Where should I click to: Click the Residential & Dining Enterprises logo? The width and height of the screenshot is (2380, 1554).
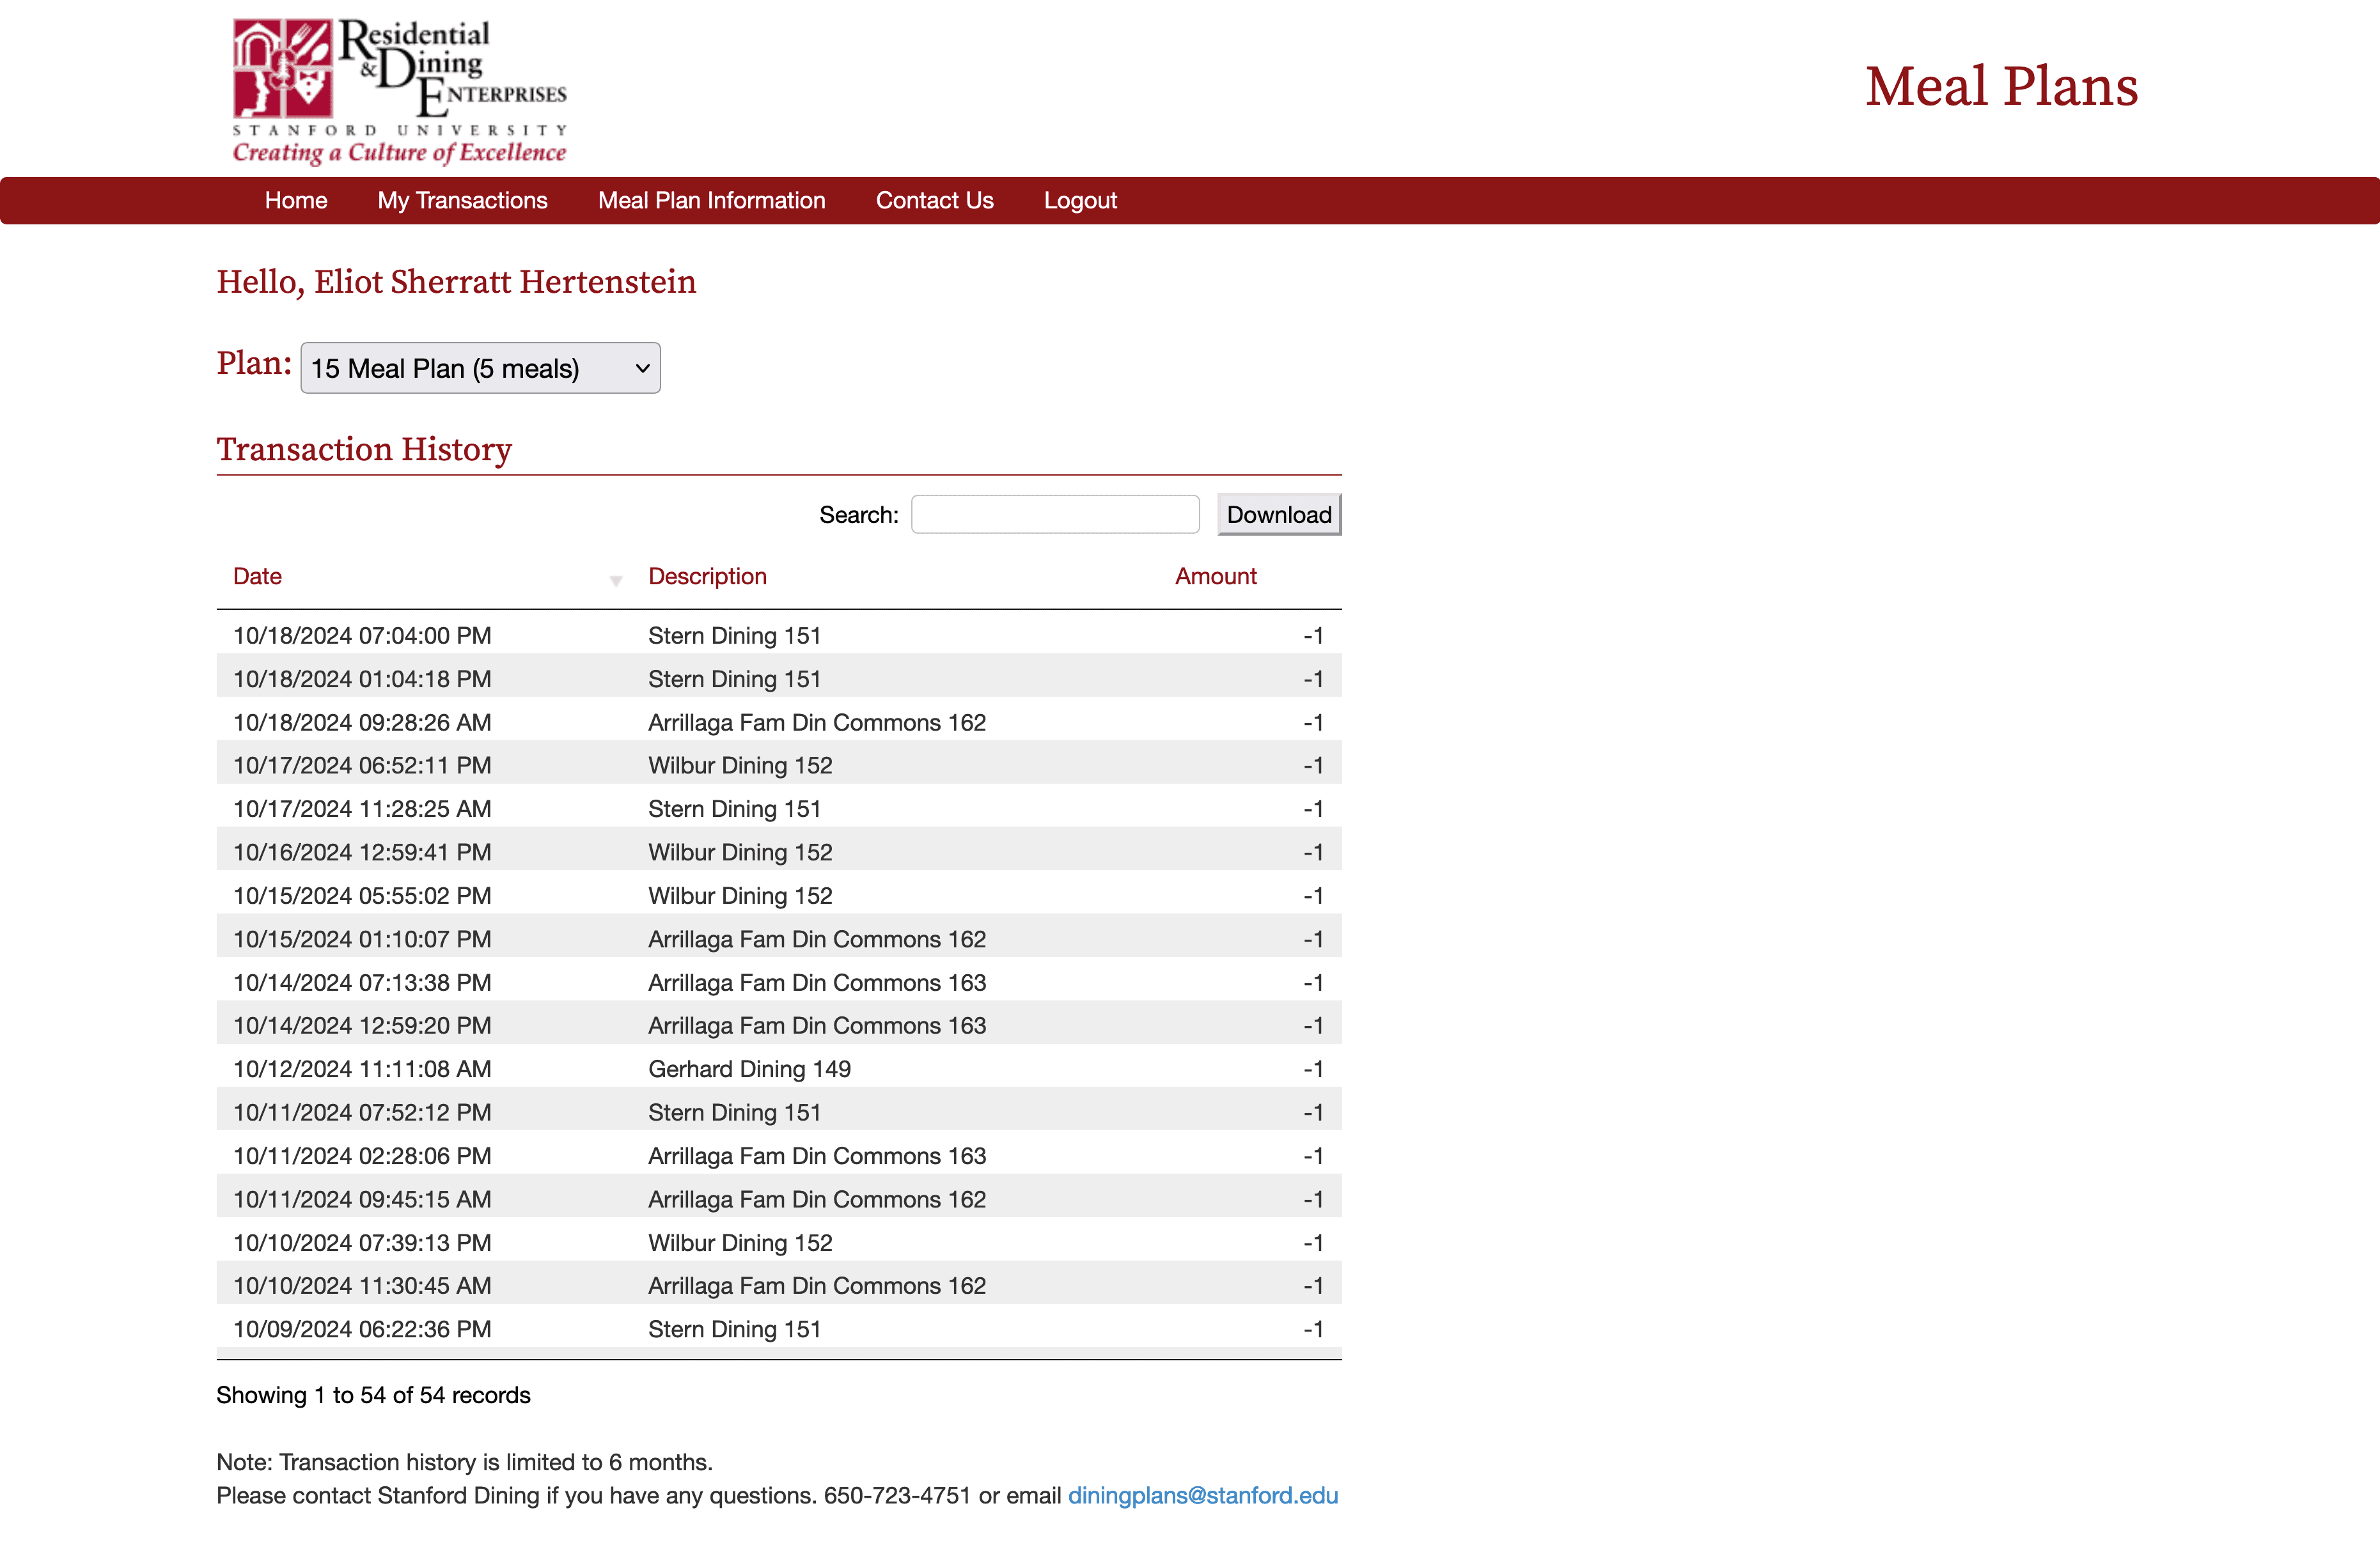click(399, 90)
